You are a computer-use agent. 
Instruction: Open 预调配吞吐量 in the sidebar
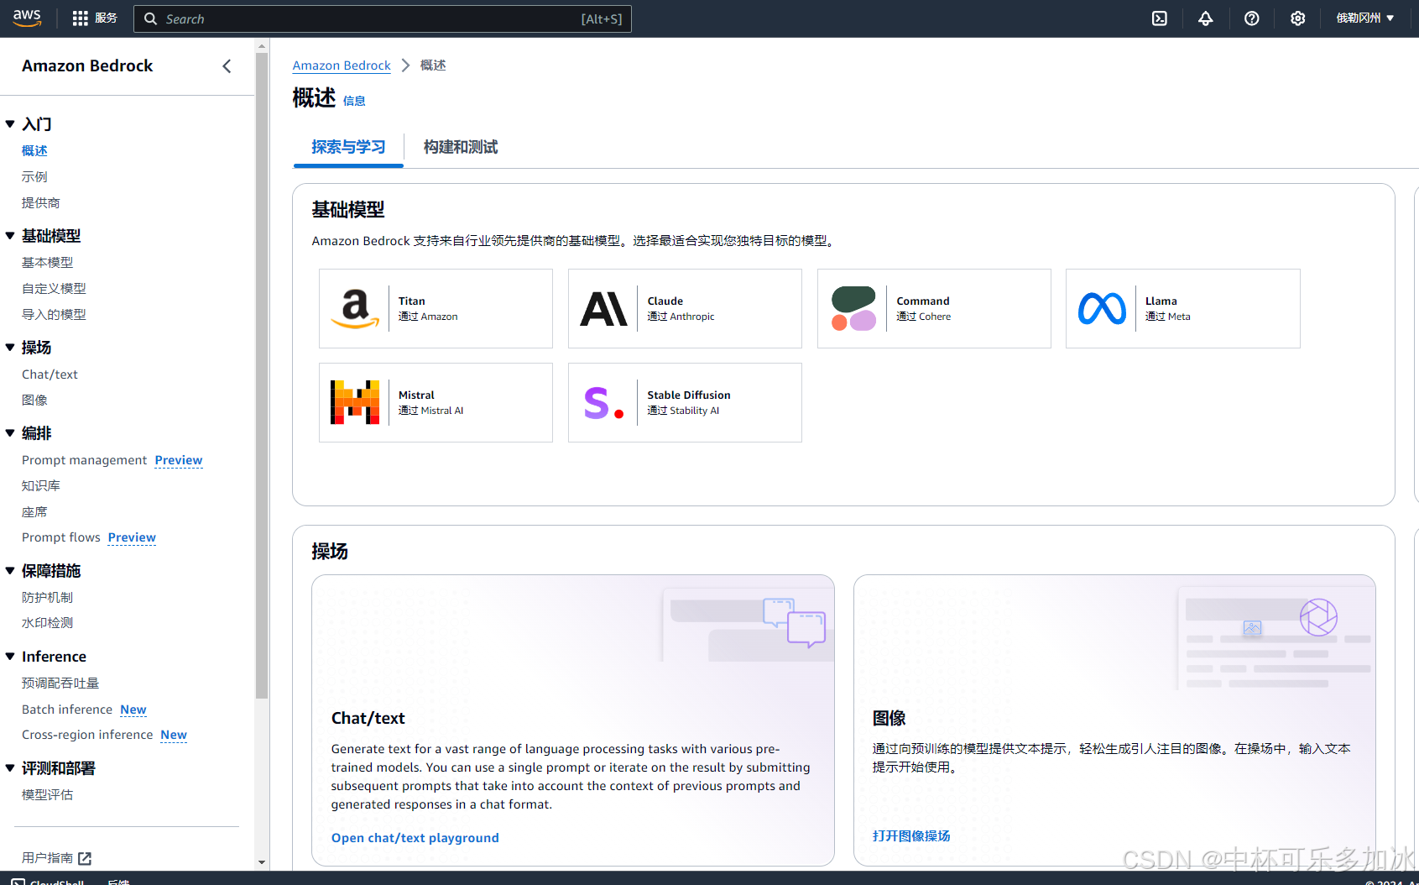click(60, 683)
